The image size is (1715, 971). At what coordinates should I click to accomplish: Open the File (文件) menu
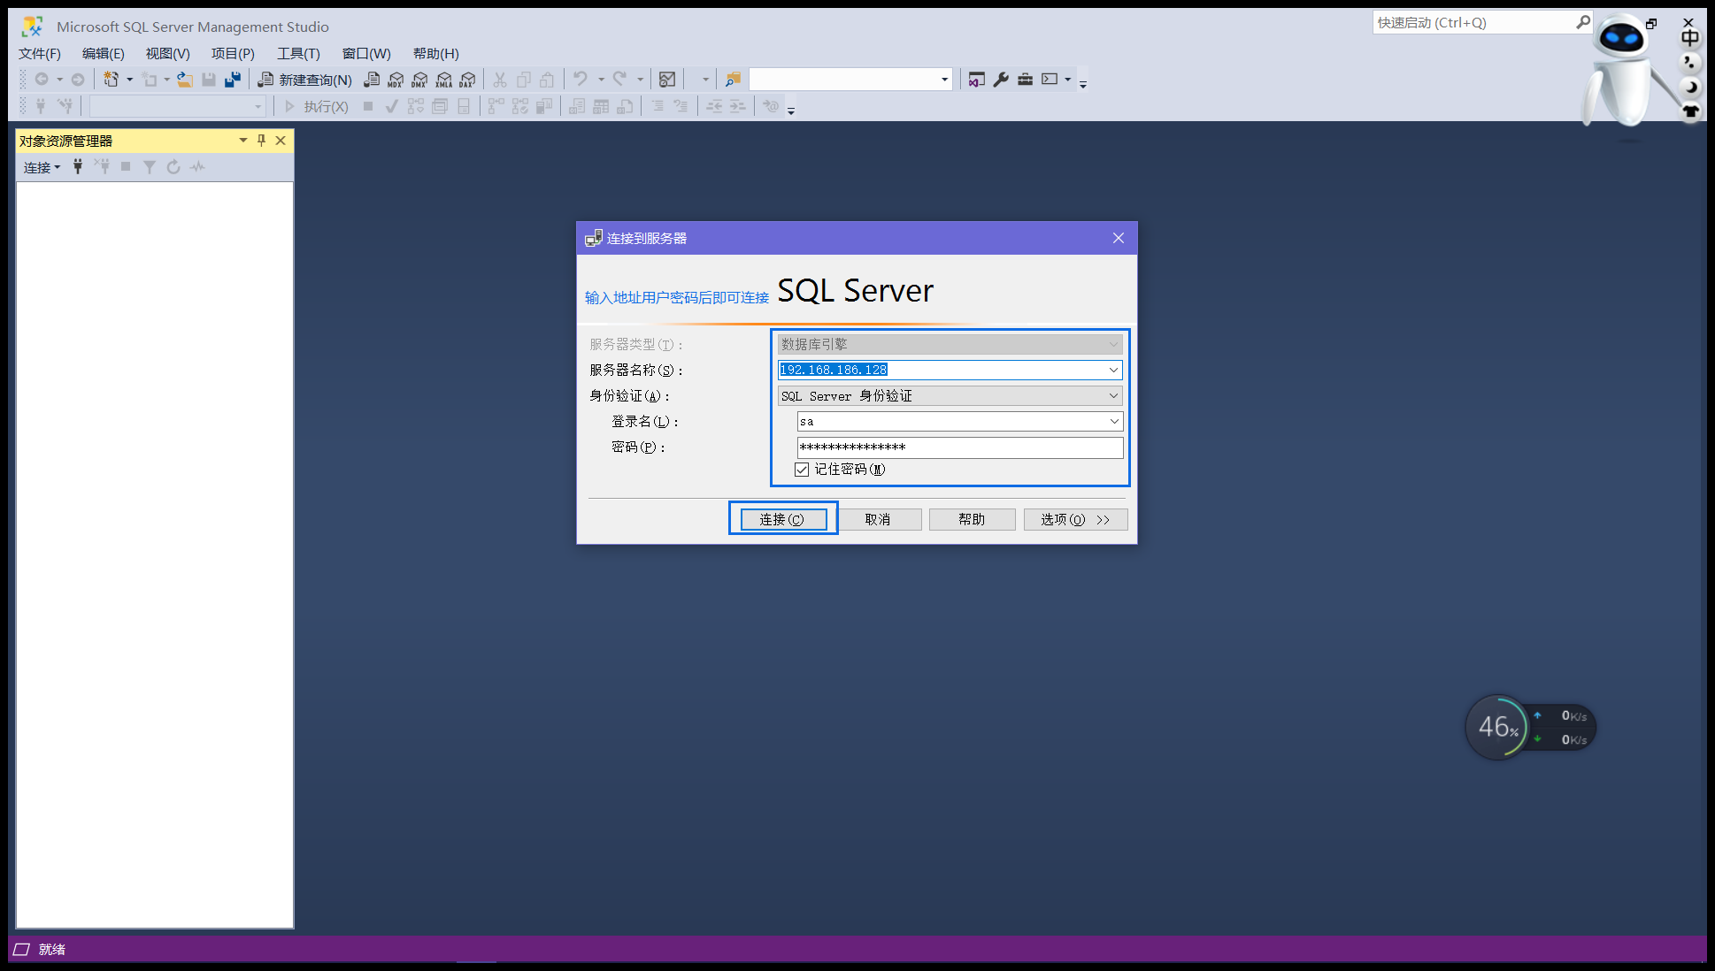click(40, 54)
